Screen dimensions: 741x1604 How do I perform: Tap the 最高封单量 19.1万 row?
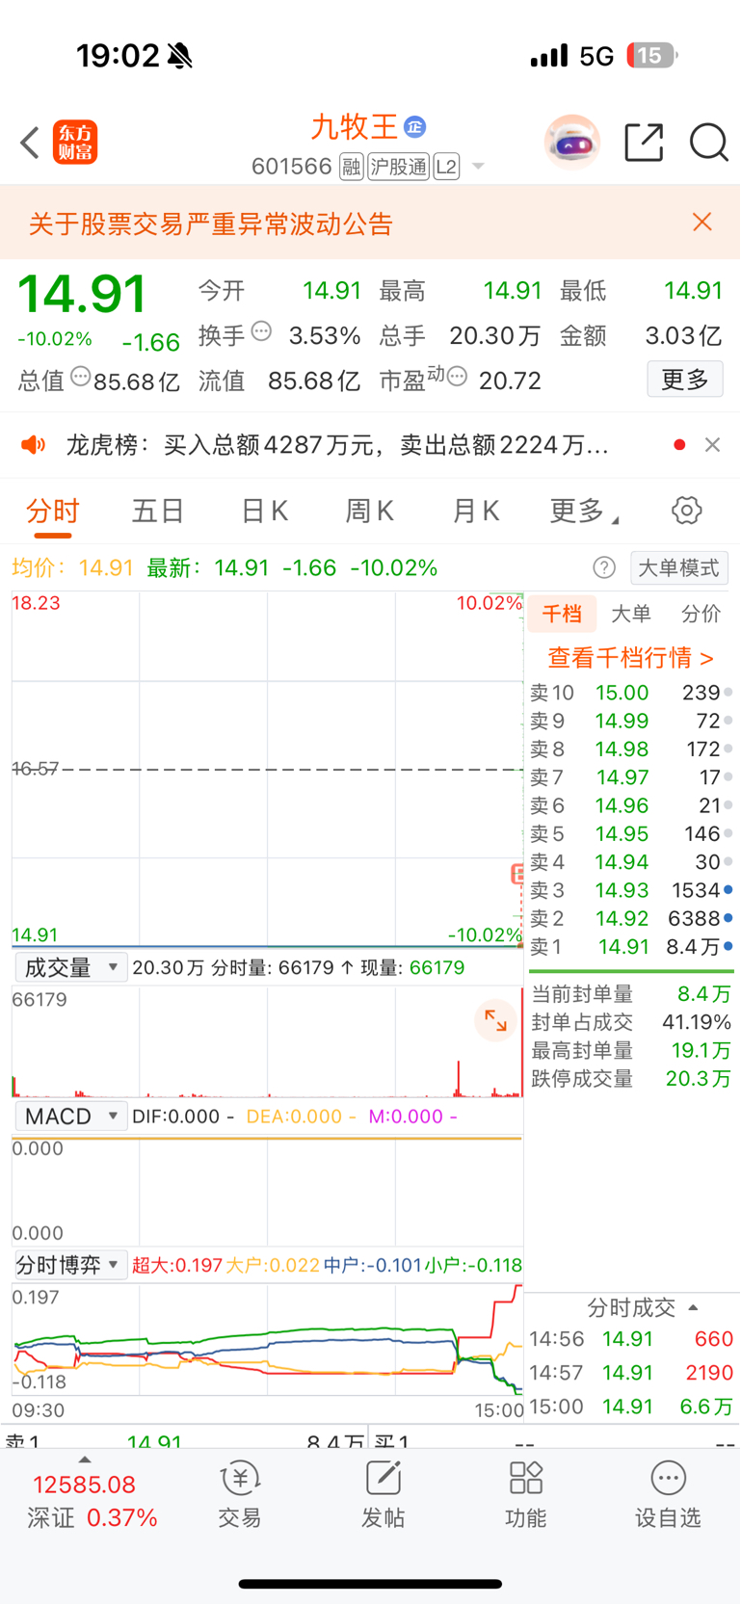click(x=632, y=1050)
